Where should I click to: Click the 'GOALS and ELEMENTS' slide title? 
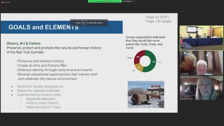(43, 27)
